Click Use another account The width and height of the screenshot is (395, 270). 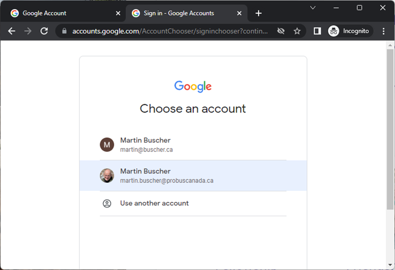(x=193, y=203)
